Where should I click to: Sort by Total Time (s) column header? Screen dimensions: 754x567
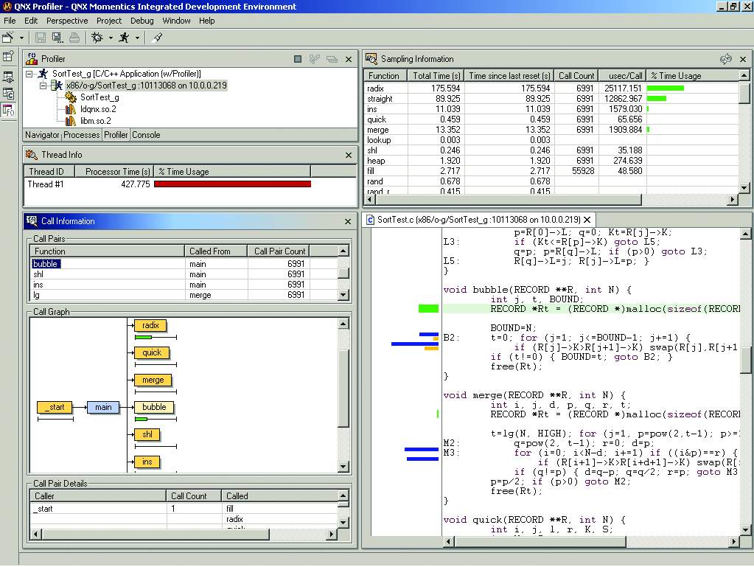tap(436, 76)
